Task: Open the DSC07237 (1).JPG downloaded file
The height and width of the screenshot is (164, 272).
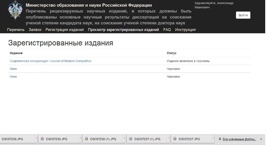Action: tap(147, 139)
